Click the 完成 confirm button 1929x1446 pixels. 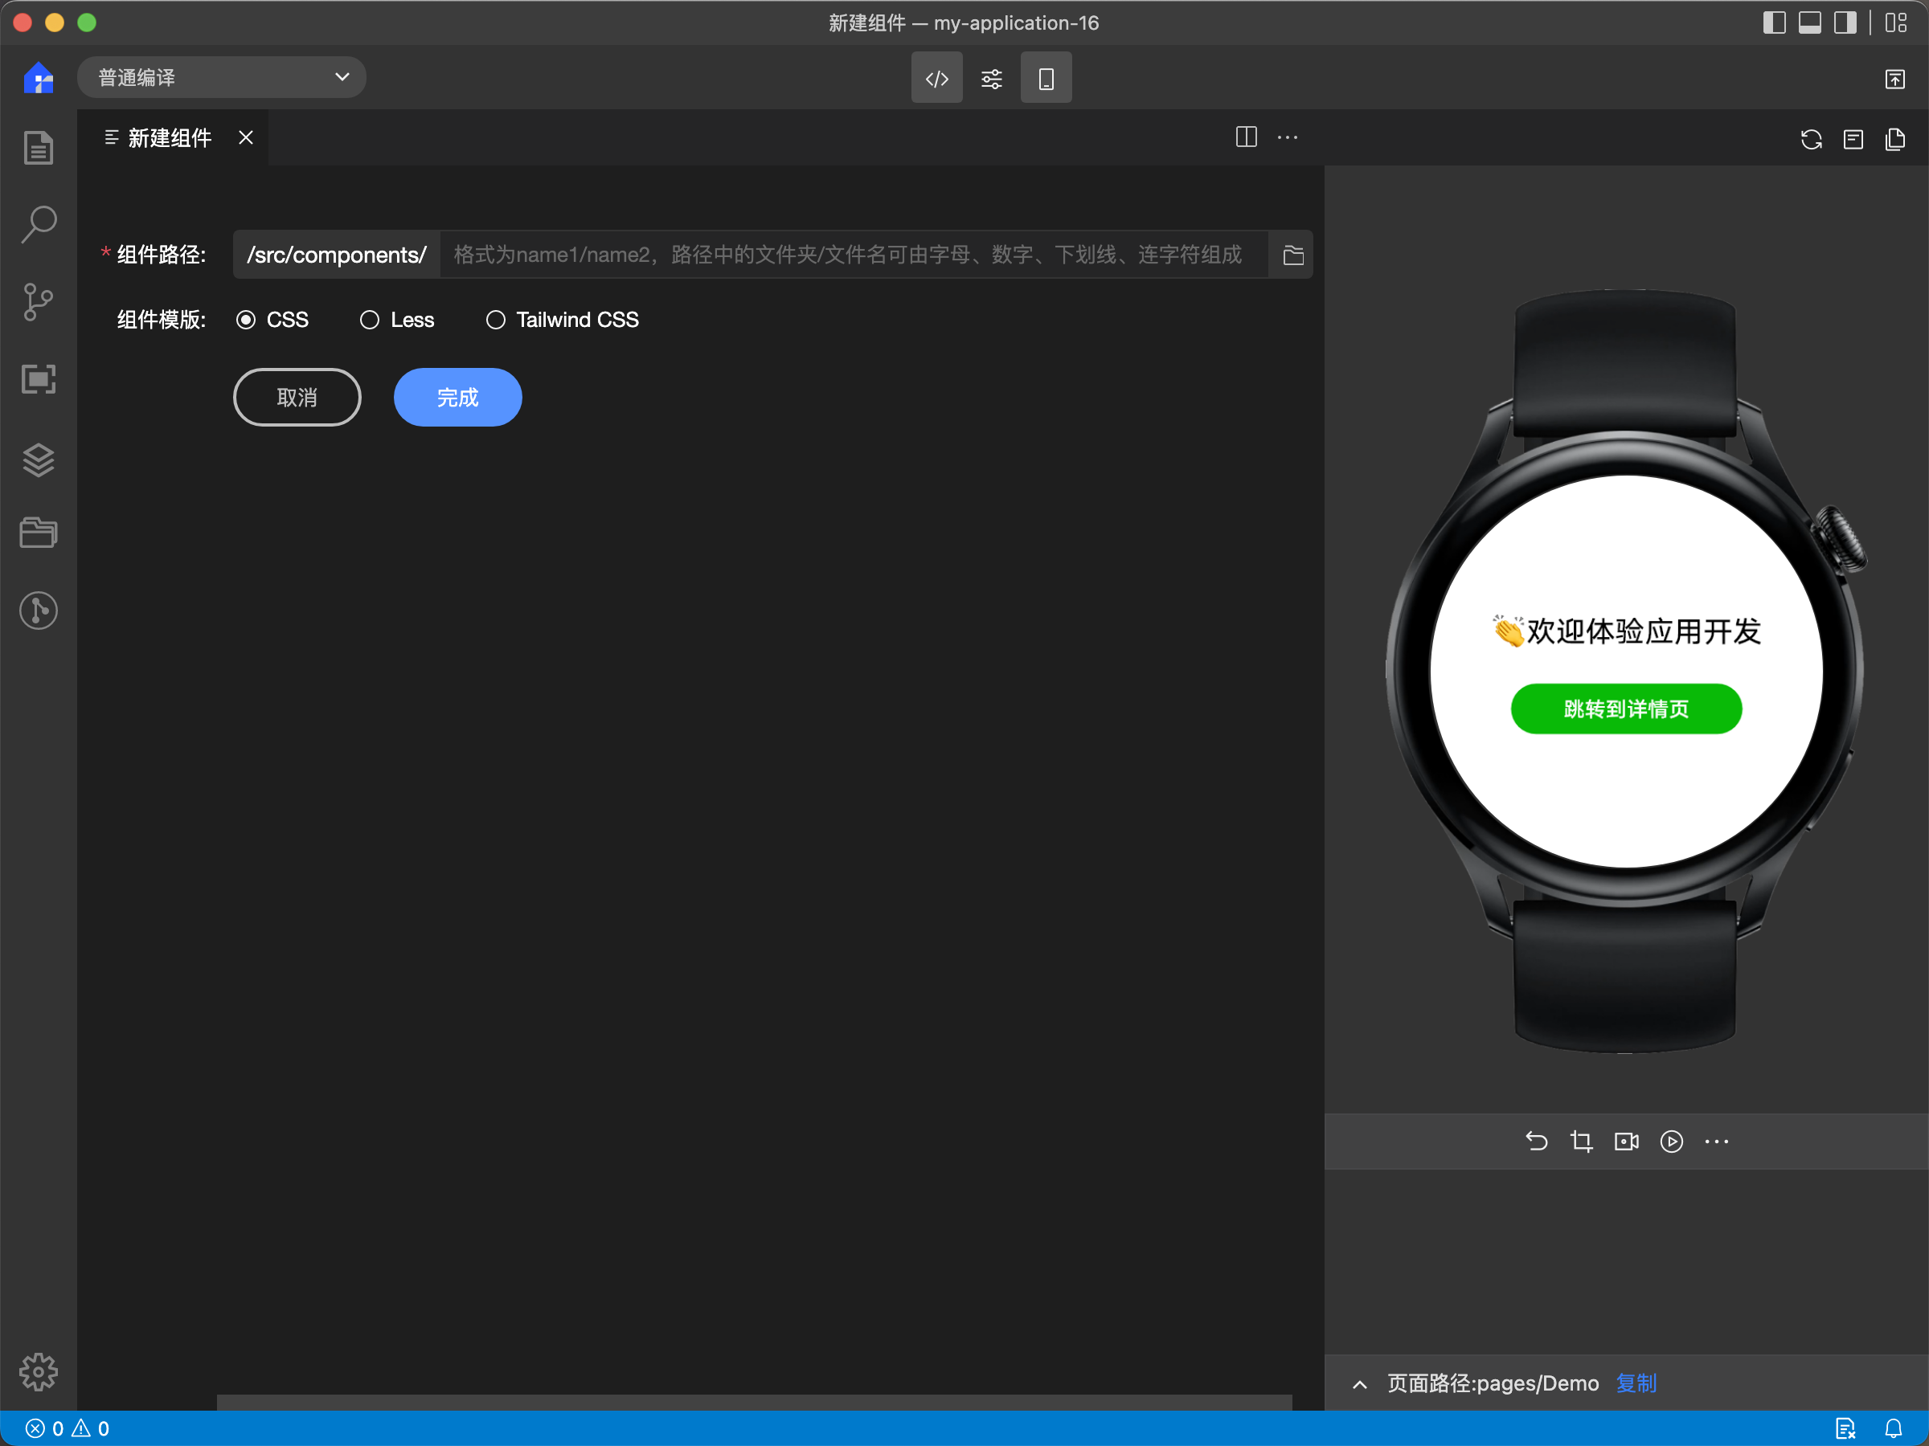click(x=459, y=396)
